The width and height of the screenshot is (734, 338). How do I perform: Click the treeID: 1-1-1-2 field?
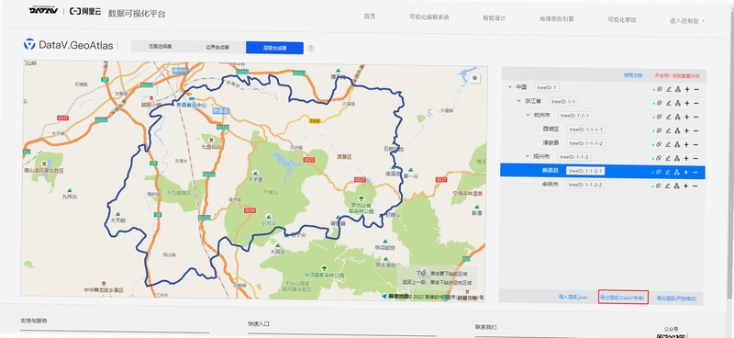[585, 143]
